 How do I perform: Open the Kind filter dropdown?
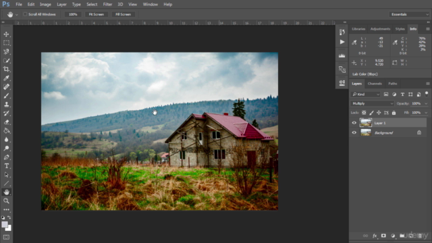click(x=365, y=94)
